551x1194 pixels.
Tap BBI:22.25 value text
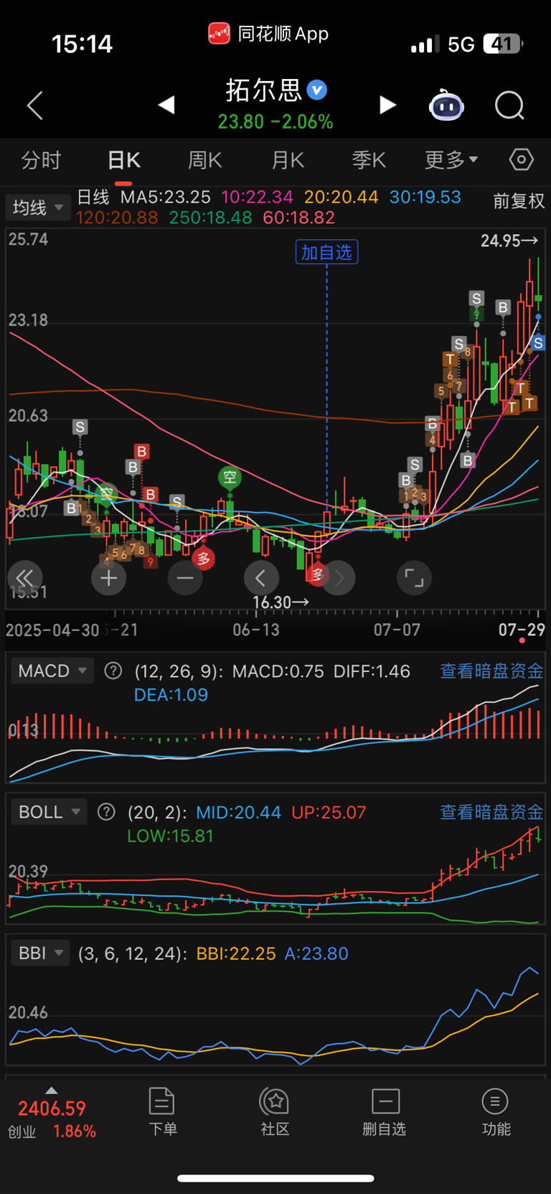[236, 953]
